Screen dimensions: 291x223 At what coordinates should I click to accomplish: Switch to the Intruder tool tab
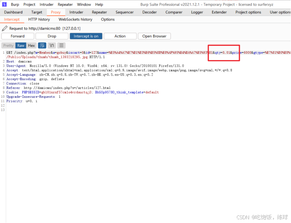[76, 12]
